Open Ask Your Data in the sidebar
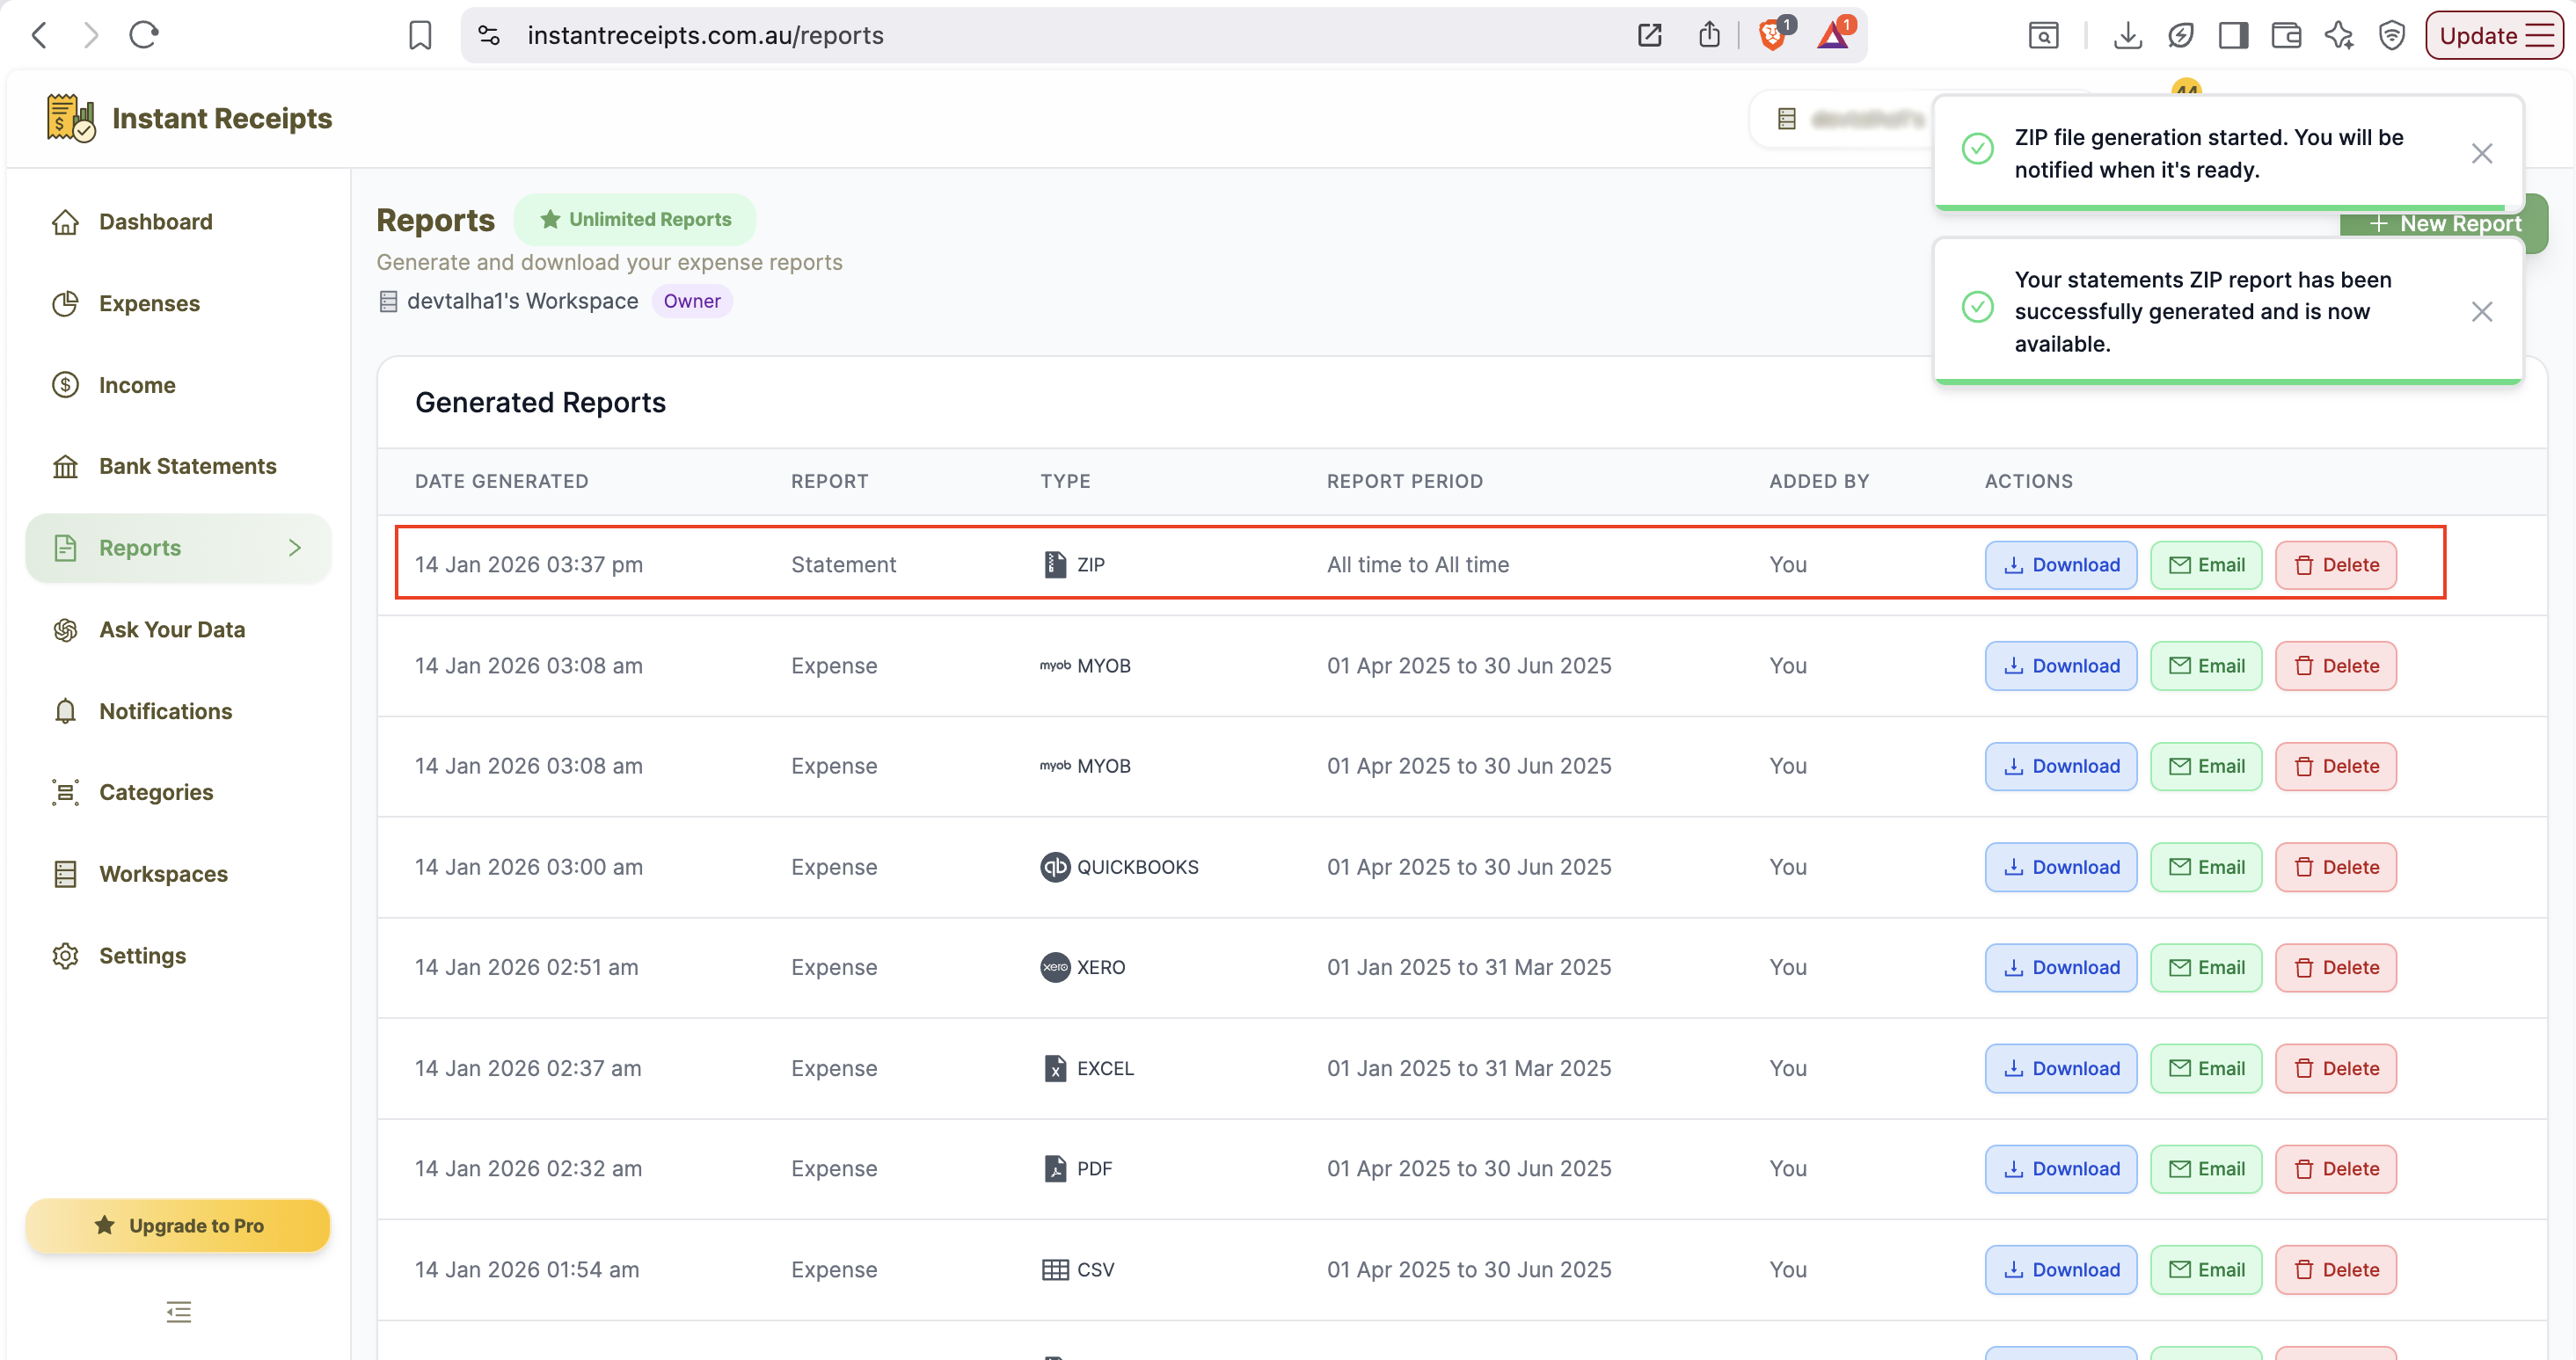Screen dimensions: 2576x1360 pyautogui.click(x=178, y=629)
